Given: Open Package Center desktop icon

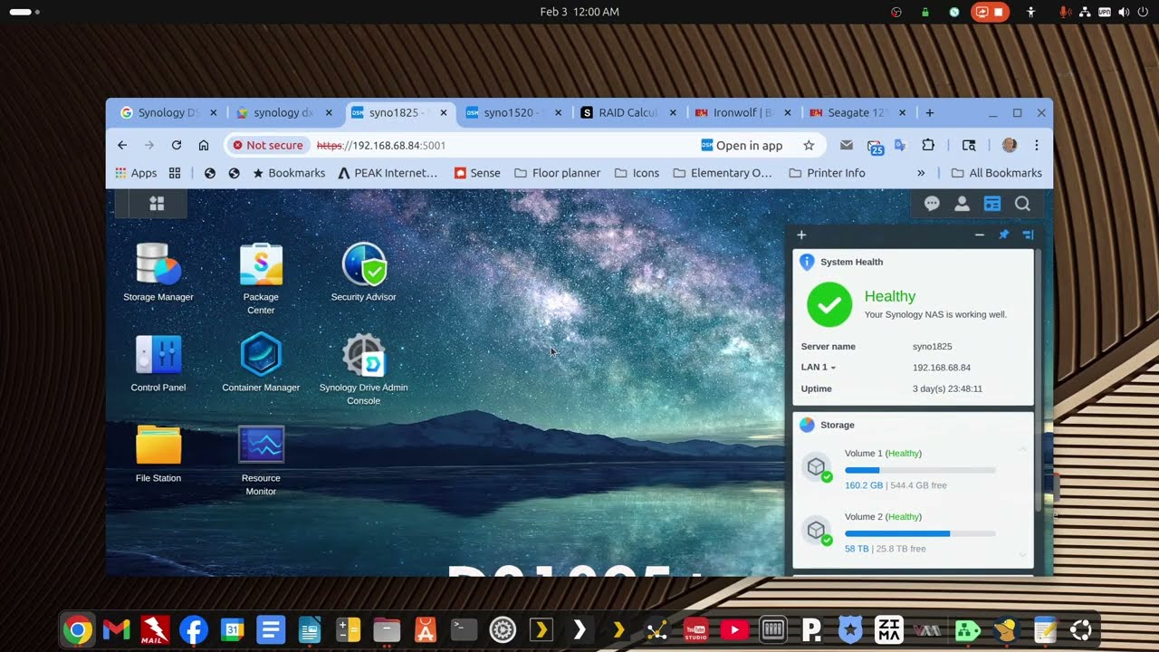Looking at the screenshot, I should point(261,278).
